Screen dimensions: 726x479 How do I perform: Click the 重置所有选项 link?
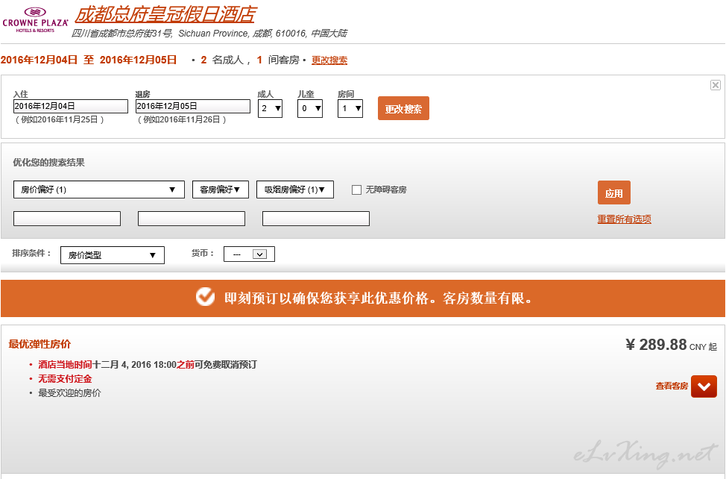(x=624, y=219)
